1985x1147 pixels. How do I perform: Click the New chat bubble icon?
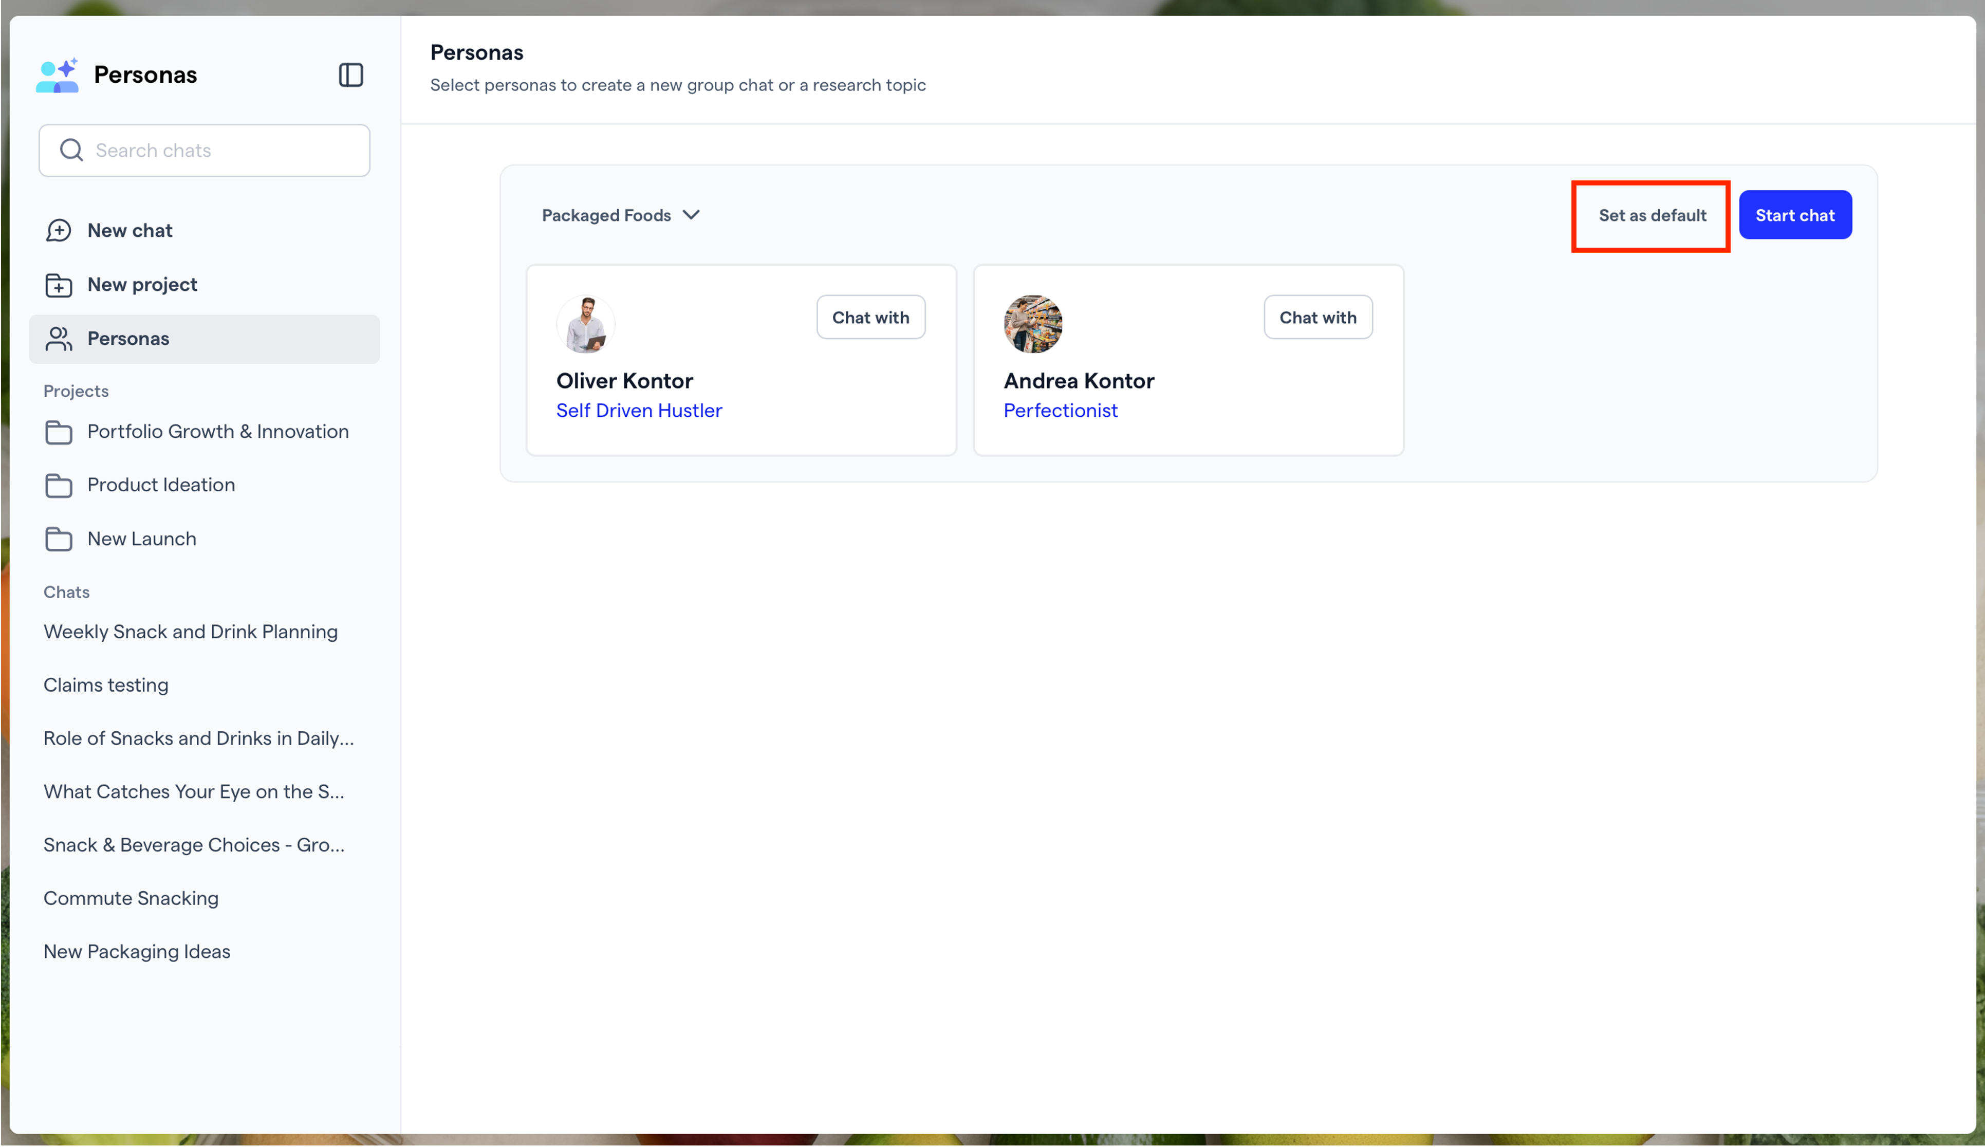(58, 230)
